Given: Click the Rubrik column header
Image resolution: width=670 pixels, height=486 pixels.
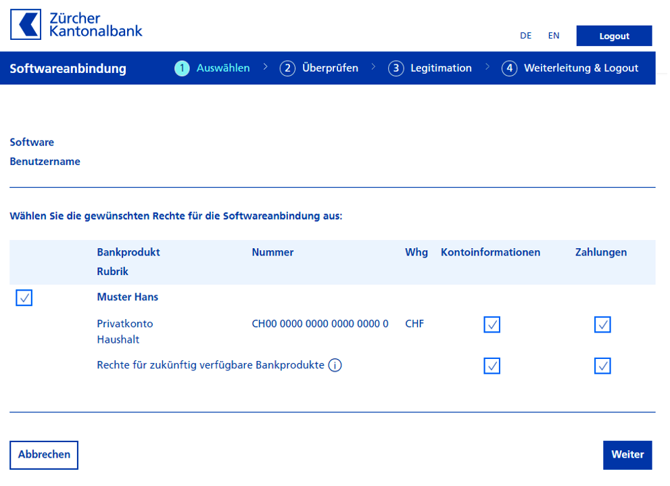Looking at the screenshot, I should [112, 272].
